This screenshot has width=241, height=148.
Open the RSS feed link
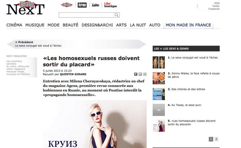tap(217, 3)
